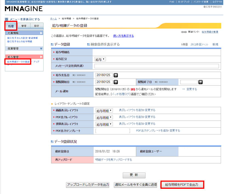
Task: Click 検索条件を表示する
Action: pos(105,44)
